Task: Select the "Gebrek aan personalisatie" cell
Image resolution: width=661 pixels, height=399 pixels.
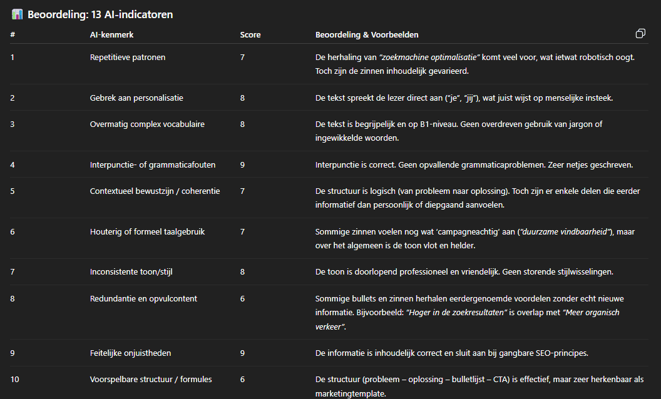Action: click(136, 98)
